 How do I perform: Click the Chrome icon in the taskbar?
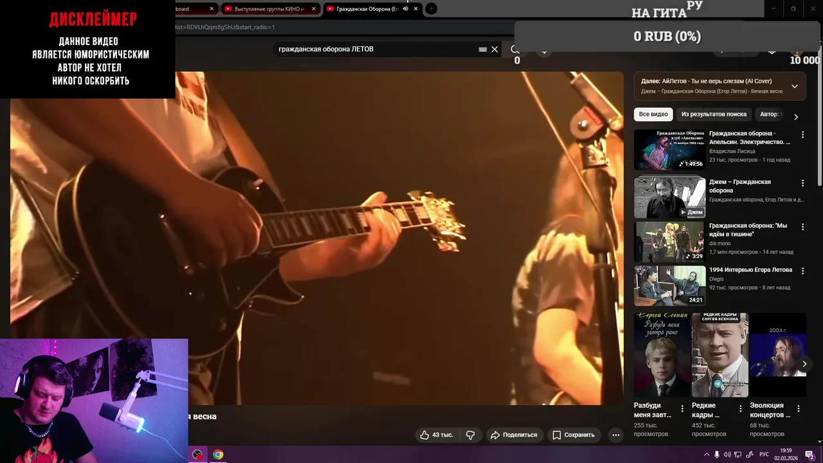click(218, 455)
